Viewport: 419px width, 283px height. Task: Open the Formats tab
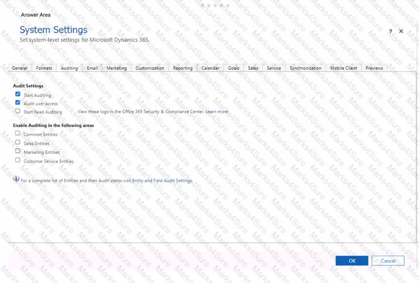point(44,68)
